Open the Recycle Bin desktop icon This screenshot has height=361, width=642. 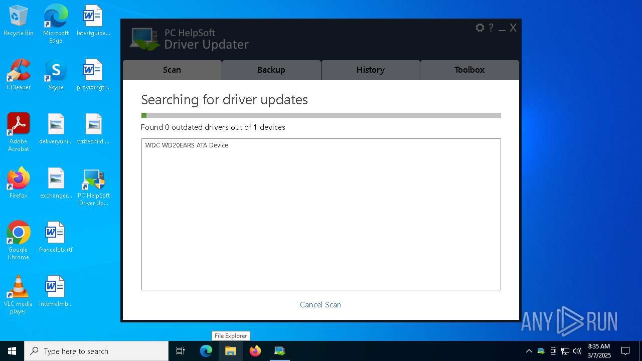tap(19, 21)
